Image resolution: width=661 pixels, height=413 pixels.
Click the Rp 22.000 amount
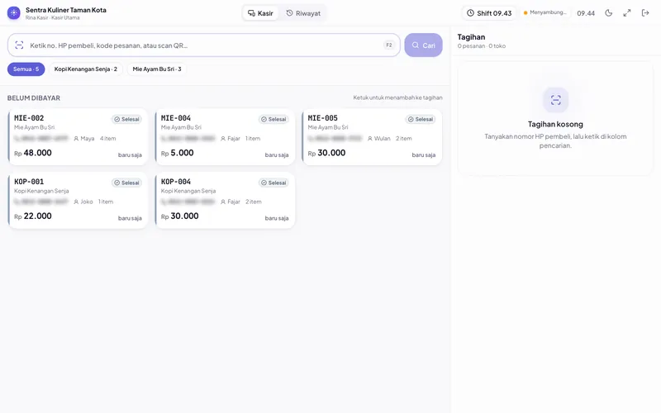(x=33, y=216)
